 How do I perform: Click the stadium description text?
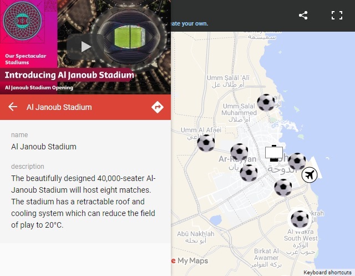pos(83,201)
